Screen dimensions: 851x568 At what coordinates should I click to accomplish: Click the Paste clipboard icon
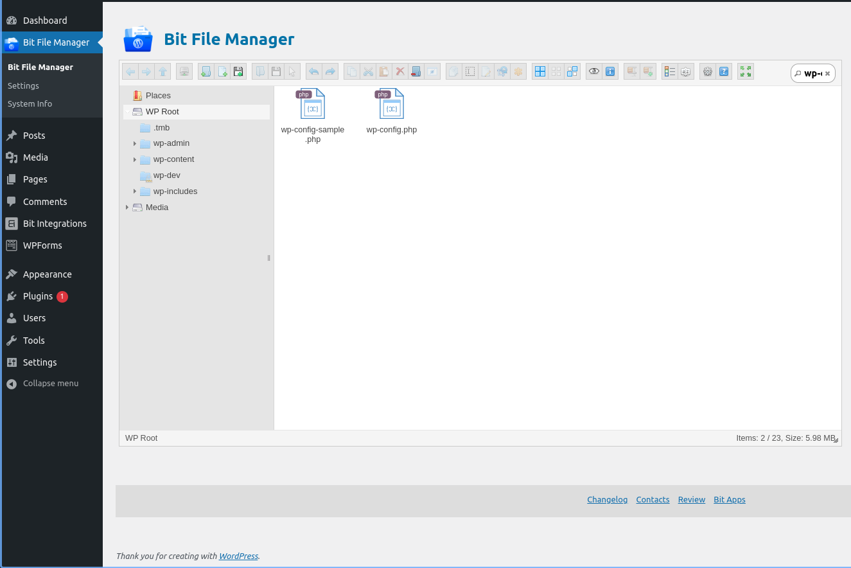[x=384, y=71]
